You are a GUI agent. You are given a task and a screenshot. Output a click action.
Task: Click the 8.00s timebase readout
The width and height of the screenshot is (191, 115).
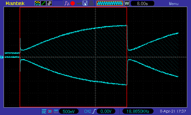[x=142, y=3]
